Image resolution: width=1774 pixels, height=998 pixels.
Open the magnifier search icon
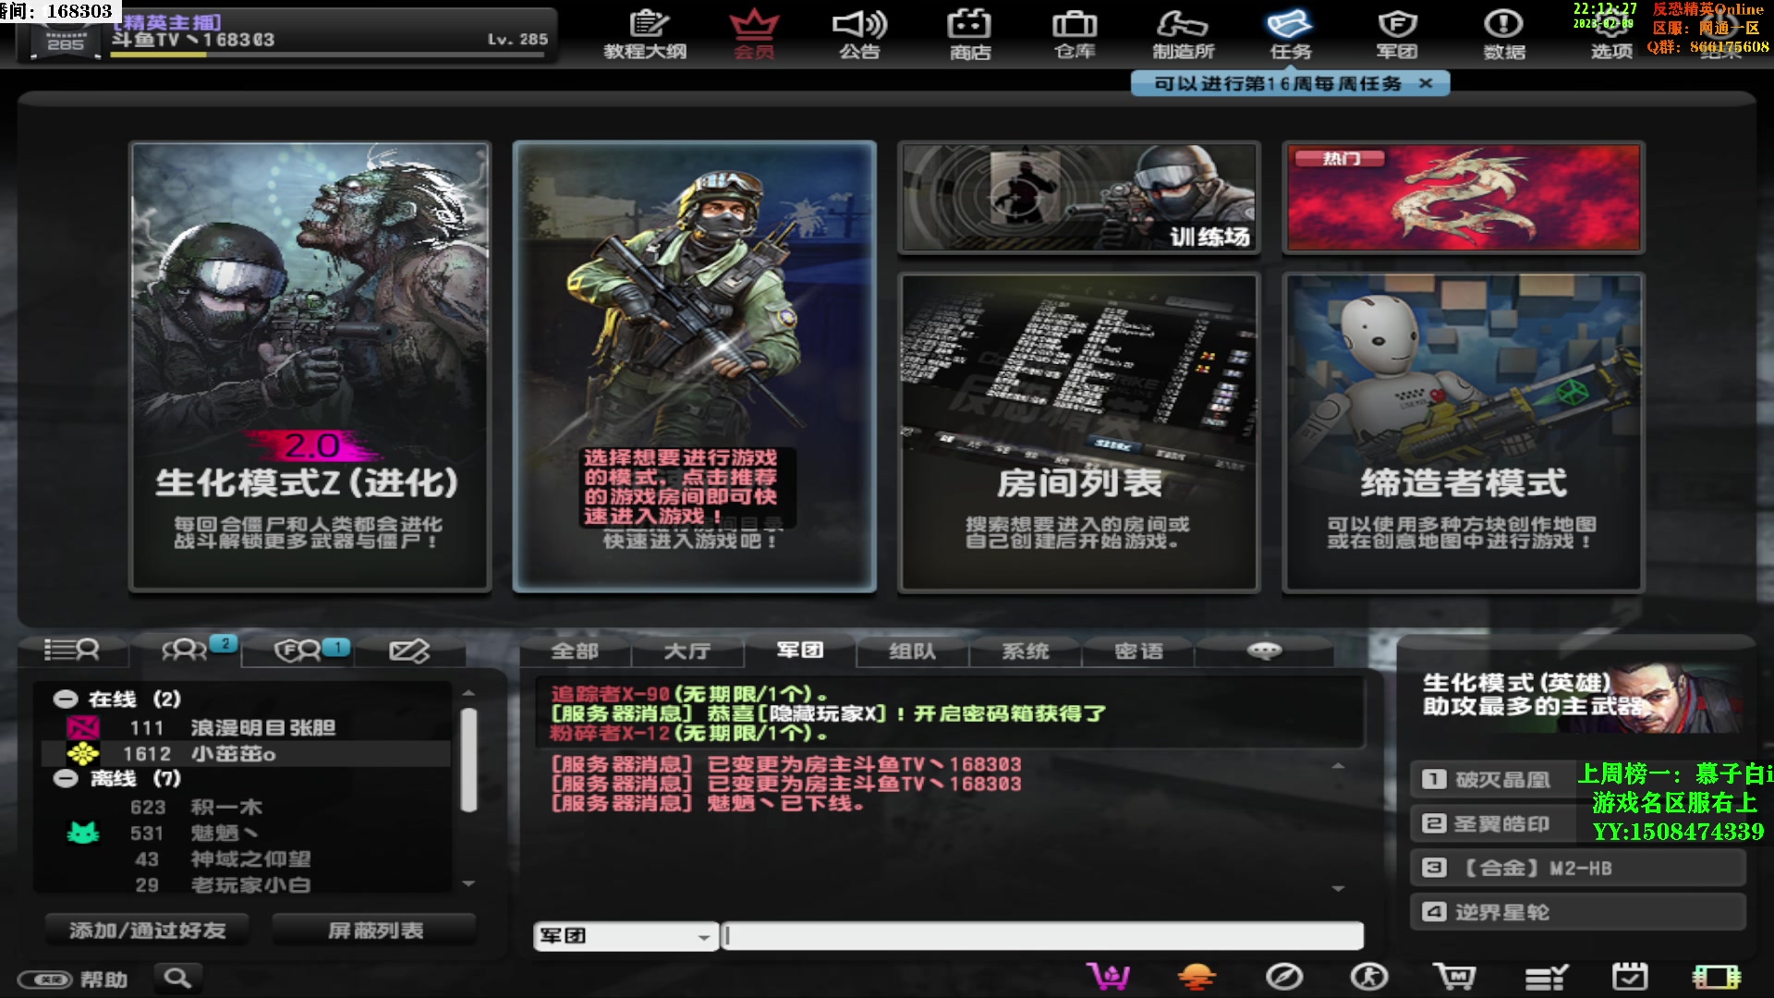click(177, 978)
